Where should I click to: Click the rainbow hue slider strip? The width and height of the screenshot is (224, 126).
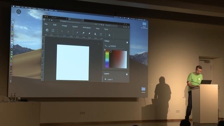click(x=107, y=59)
